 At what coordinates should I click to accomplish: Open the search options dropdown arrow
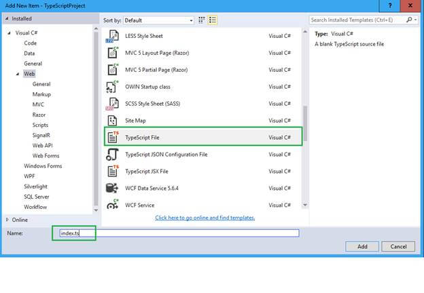(415, 20)
